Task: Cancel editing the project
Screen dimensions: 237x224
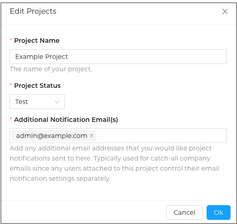Action: point(185,213)
